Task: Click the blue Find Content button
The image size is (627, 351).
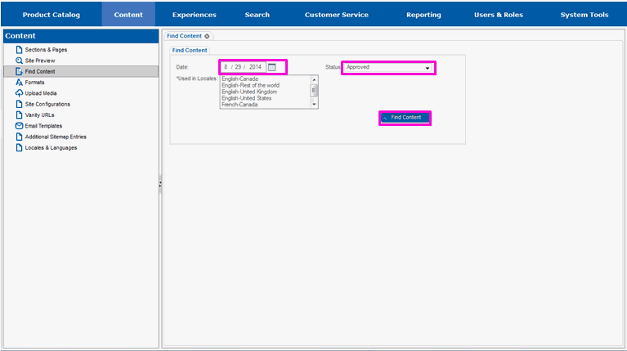Action: pyautogui.click(x=405, y=118)
